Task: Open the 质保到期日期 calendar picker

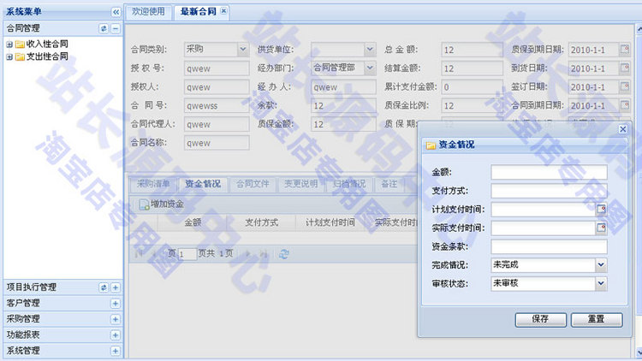Action: (624, 50)
